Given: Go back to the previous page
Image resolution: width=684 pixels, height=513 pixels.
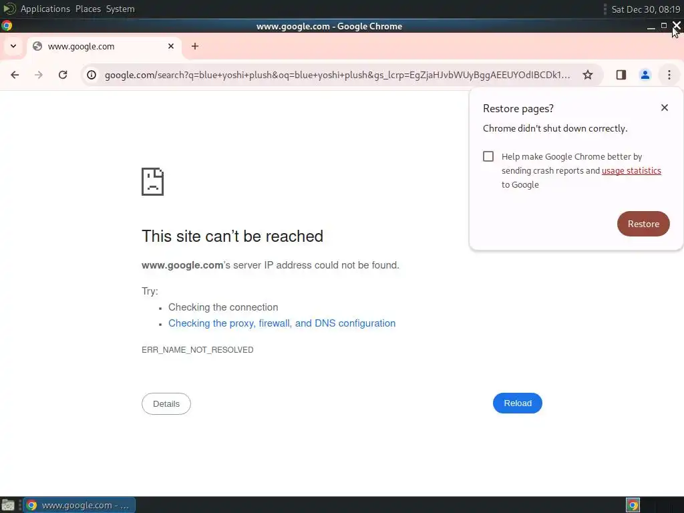Looking at the screenshot, I should (15, 75).
